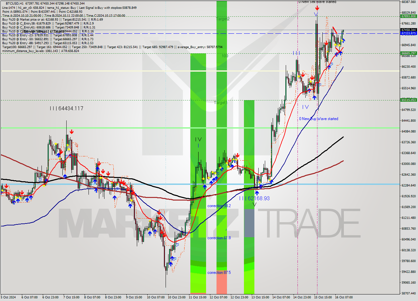Click price axis value 61211.480
Viewport: 418px width, 301px height.
pos(408,218)
